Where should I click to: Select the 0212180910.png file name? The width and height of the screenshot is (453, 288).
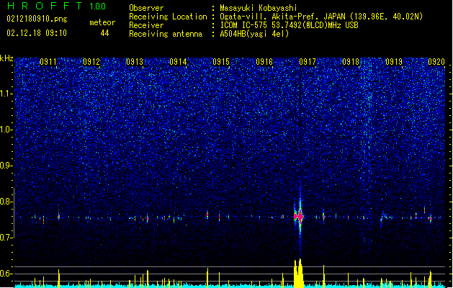pos(37,19)
